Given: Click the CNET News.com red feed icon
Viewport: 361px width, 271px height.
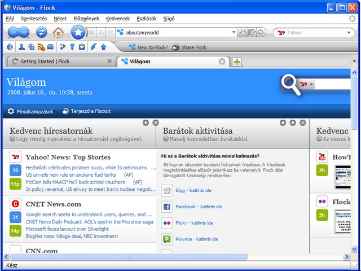Looking at the screenshot, I should [15, 204].
